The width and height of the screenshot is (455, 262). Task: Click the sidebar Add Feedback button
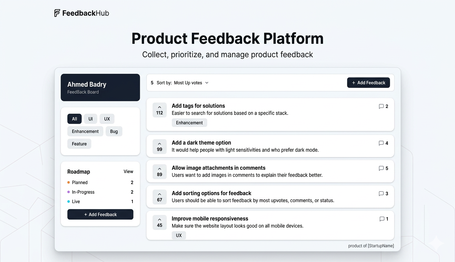pos(100,214)
